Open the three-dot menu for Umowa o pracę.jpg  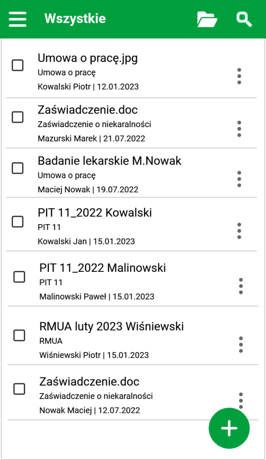coord(239,75)
